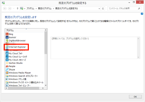Click the refresh icon beside address bar
The image size is (145, 102).
tap(103, 9)
